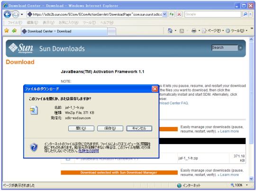
Task: Expand the ページ(P) toolbar menu
Action: click(213, 31)
